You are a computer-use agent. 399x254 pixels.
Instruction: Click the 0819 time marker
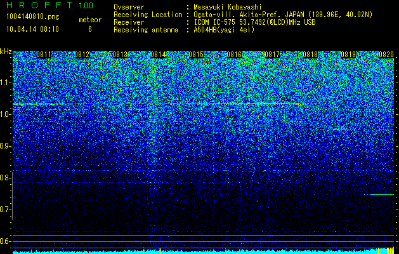click(x=348, y=55)
